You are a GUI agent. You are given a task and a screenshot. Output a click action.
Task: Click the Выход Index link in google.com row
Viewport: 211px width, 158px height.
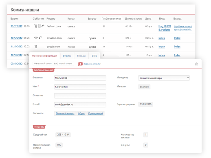tap(177, 47)
